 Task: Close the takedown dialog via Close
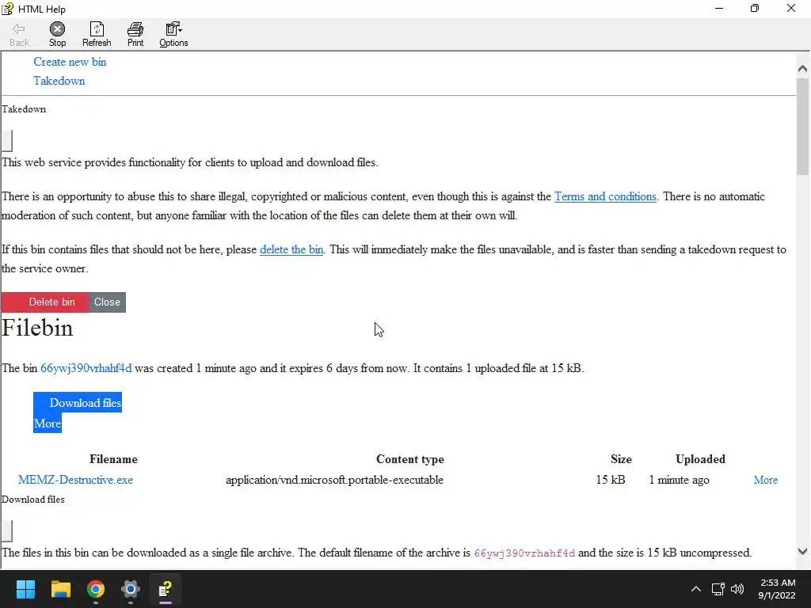tap(107, 302)
